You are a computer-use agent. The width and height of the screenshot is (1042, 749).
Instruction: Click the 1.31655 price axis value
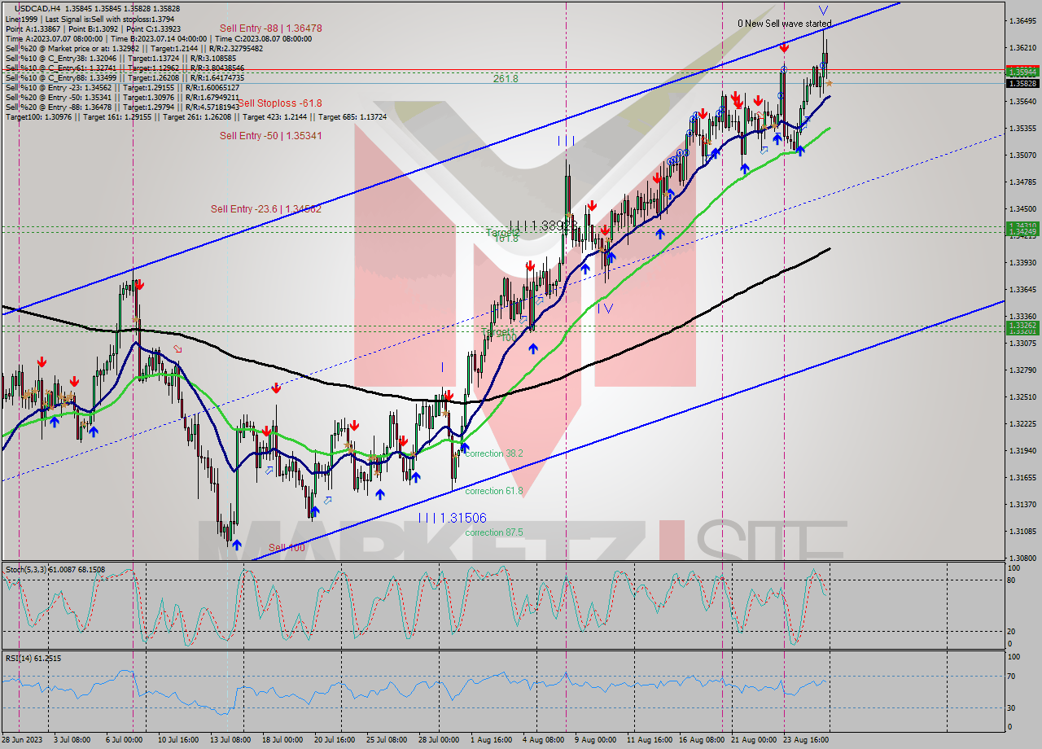1022,478
